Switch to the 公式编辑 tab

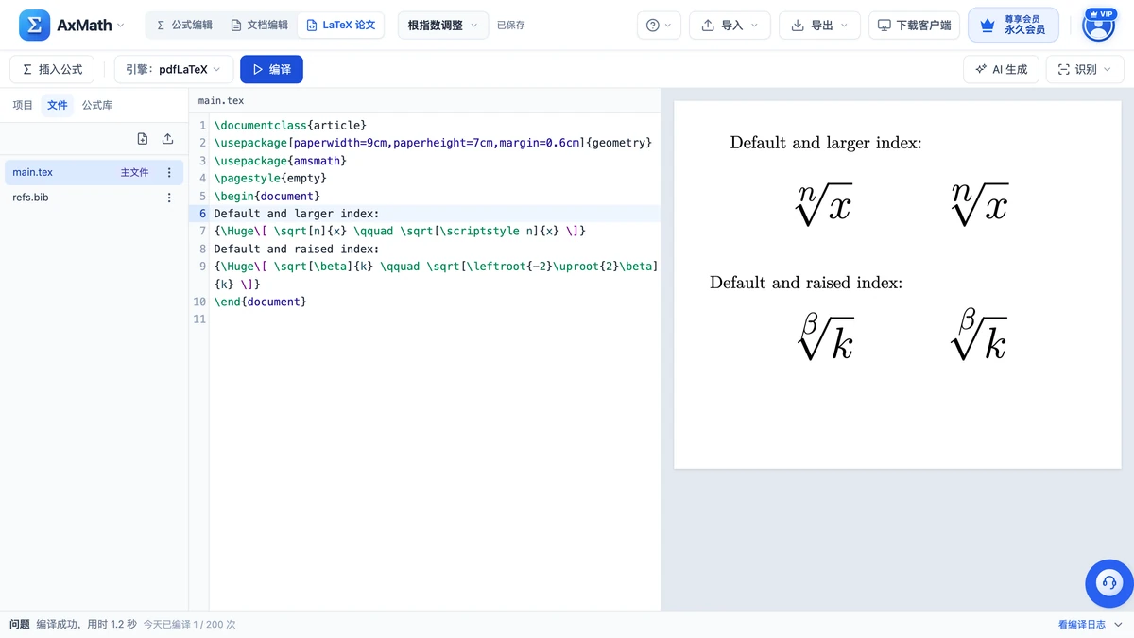pos(184,26)
